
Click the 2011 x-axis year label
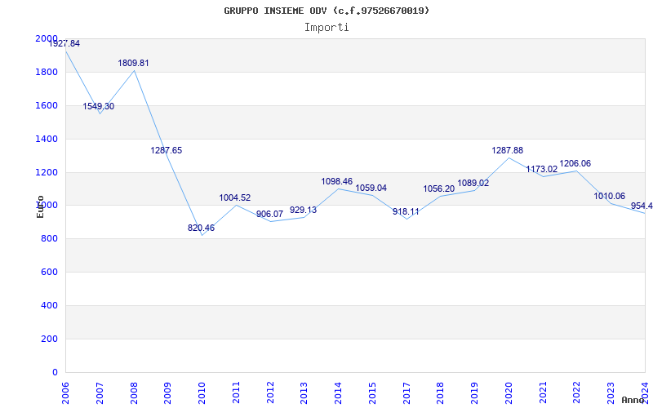[236, 393]
